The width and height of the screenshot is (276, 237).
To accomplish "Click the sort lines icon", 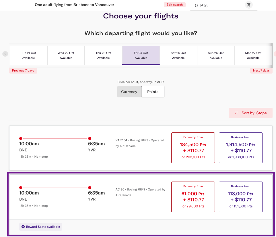I will pyautogui.click(x=237, y=113).
